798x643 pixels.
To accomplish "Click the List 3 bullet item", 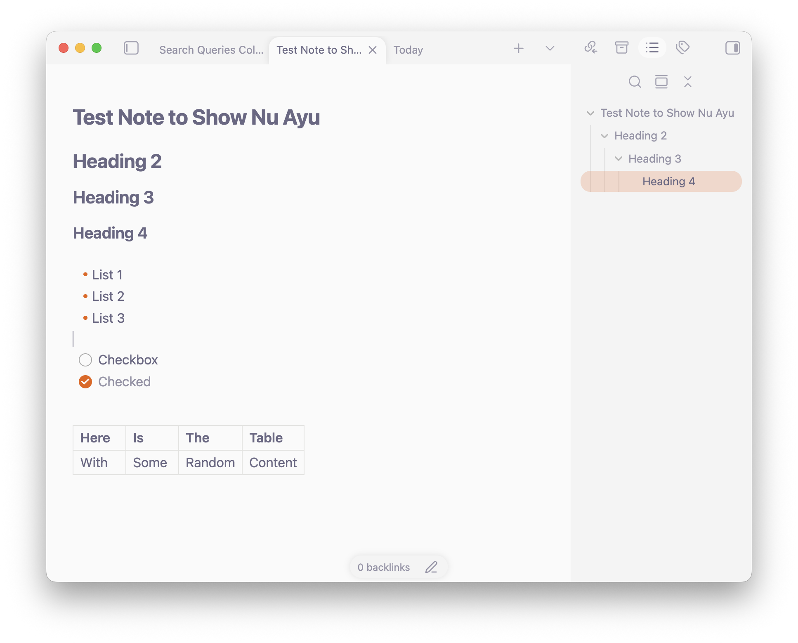I will [108, 318].
